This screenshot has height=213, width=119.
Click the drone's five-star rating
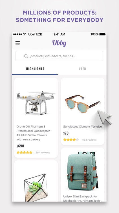[25, 153]
